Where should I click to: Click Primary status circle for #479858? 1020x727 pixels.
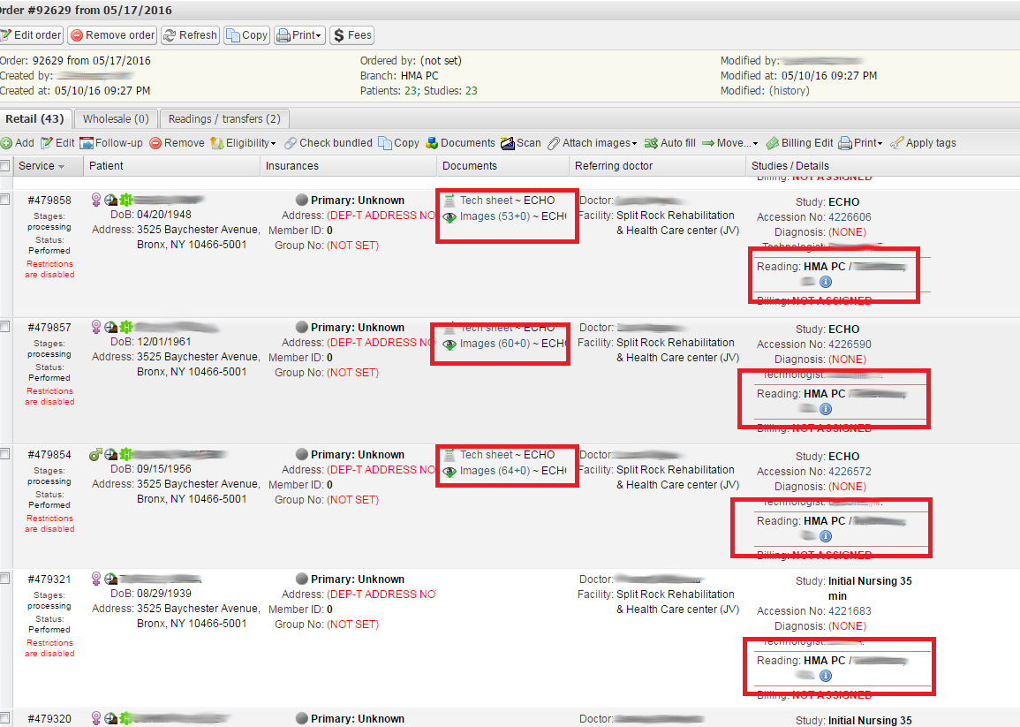pyautogui.click(x=301, y=200)
